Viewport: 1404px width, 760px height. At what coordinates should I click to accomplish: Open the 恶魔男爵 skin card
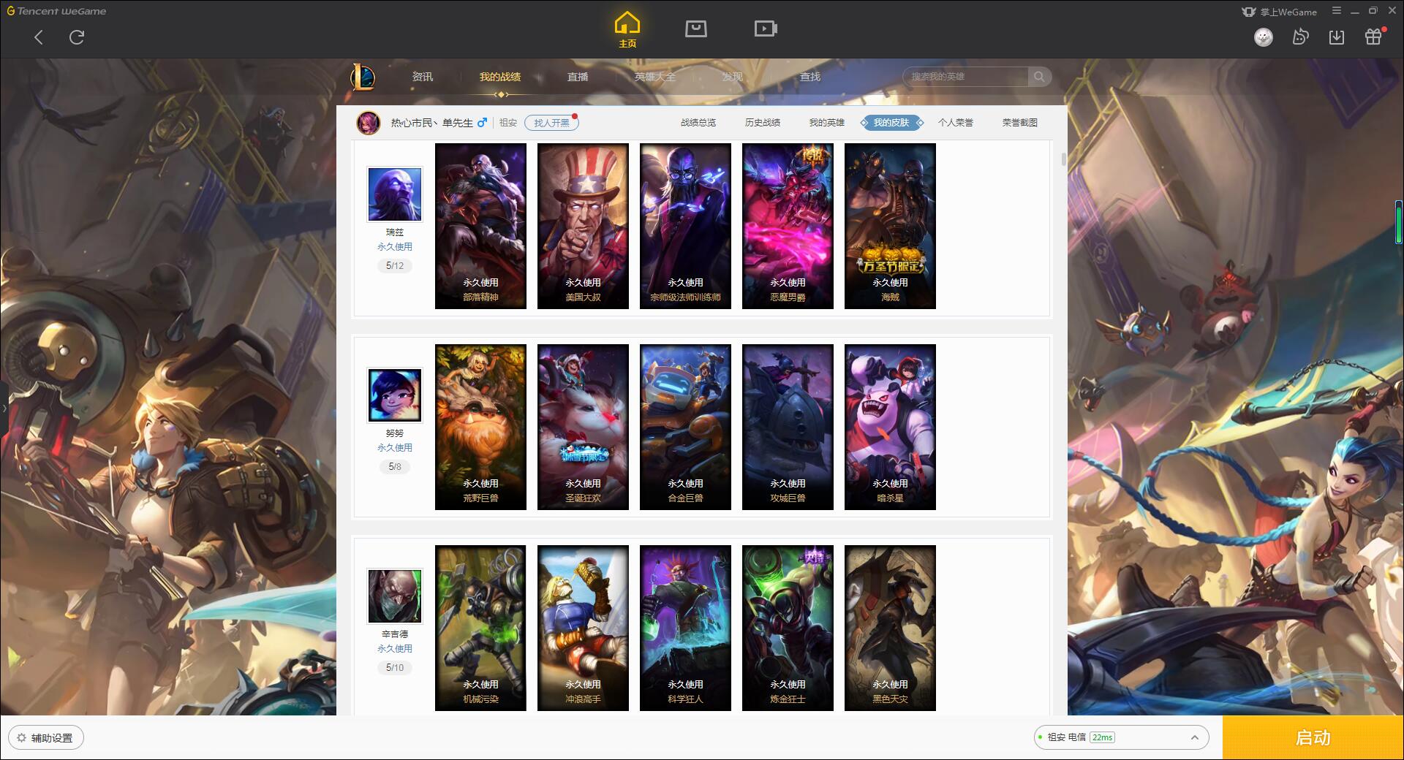[788, 226]
